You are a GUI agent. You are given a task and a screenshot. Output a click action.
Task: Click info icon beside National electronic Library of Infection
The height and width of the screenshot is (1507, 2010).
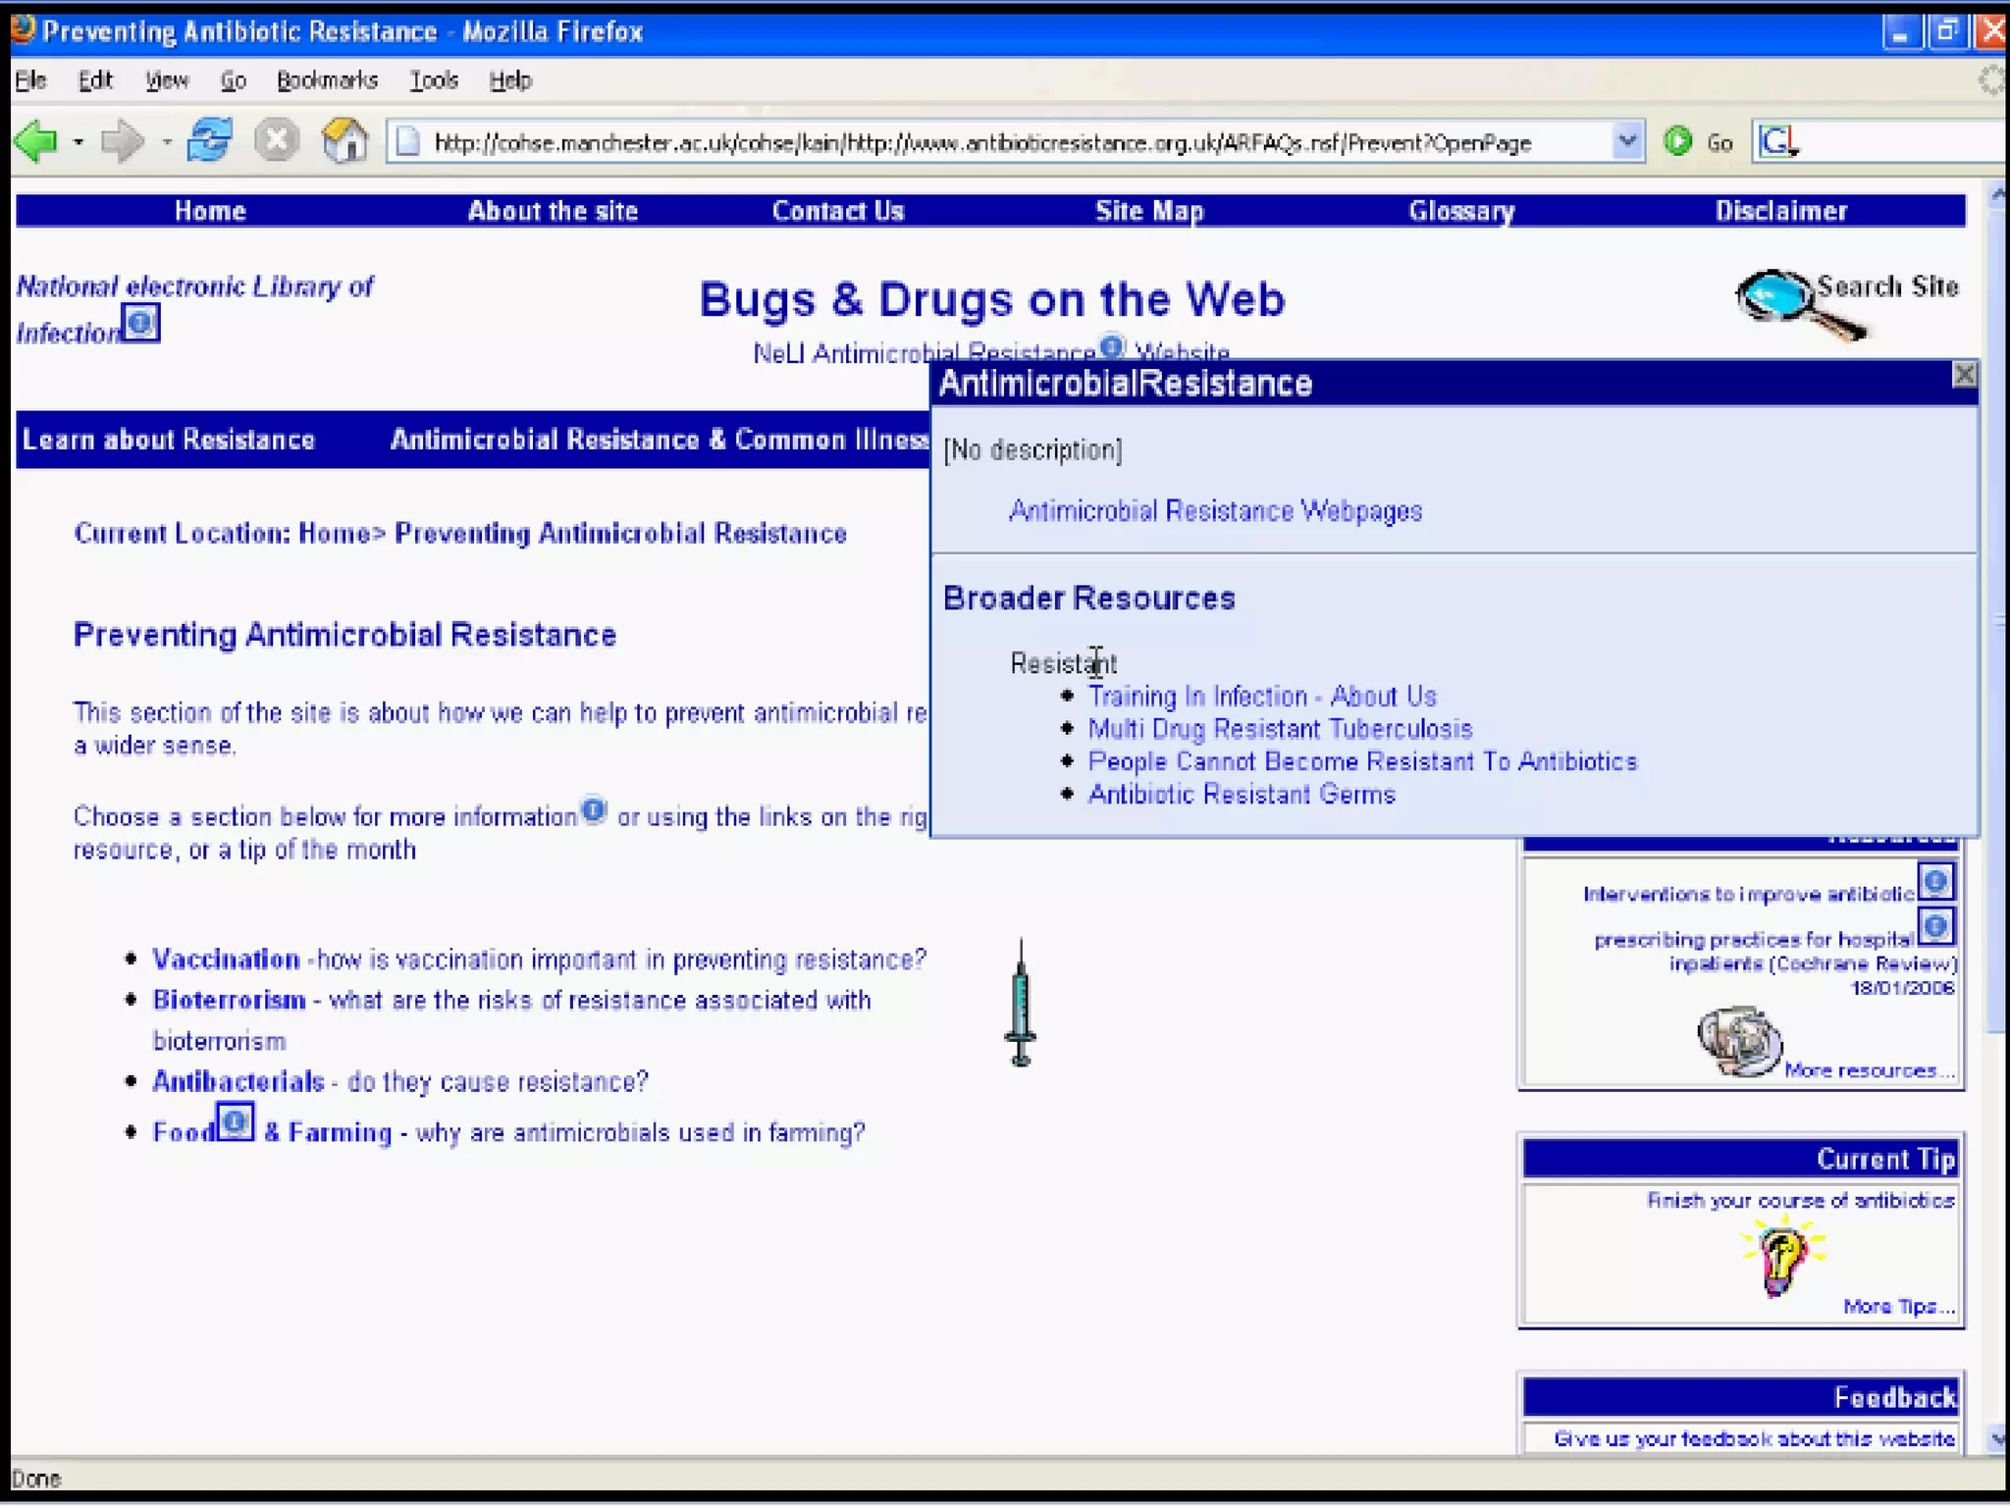[141, 323]
